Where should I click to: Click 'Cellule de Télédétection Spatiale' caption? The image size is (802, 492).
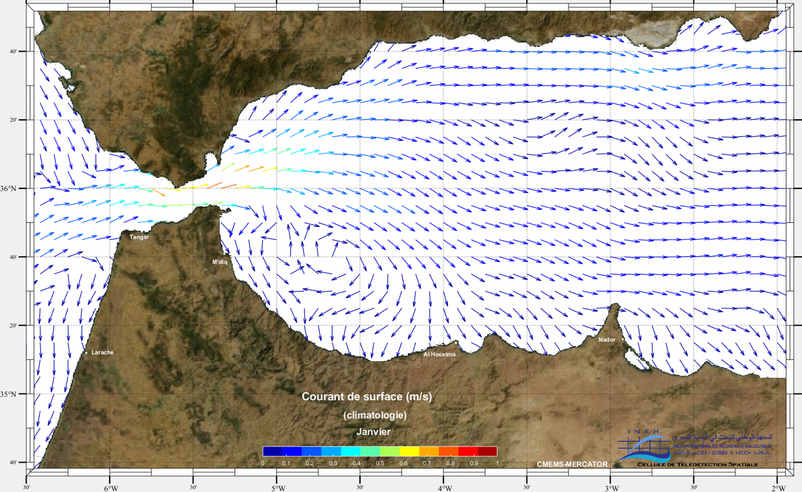[698, 464]
